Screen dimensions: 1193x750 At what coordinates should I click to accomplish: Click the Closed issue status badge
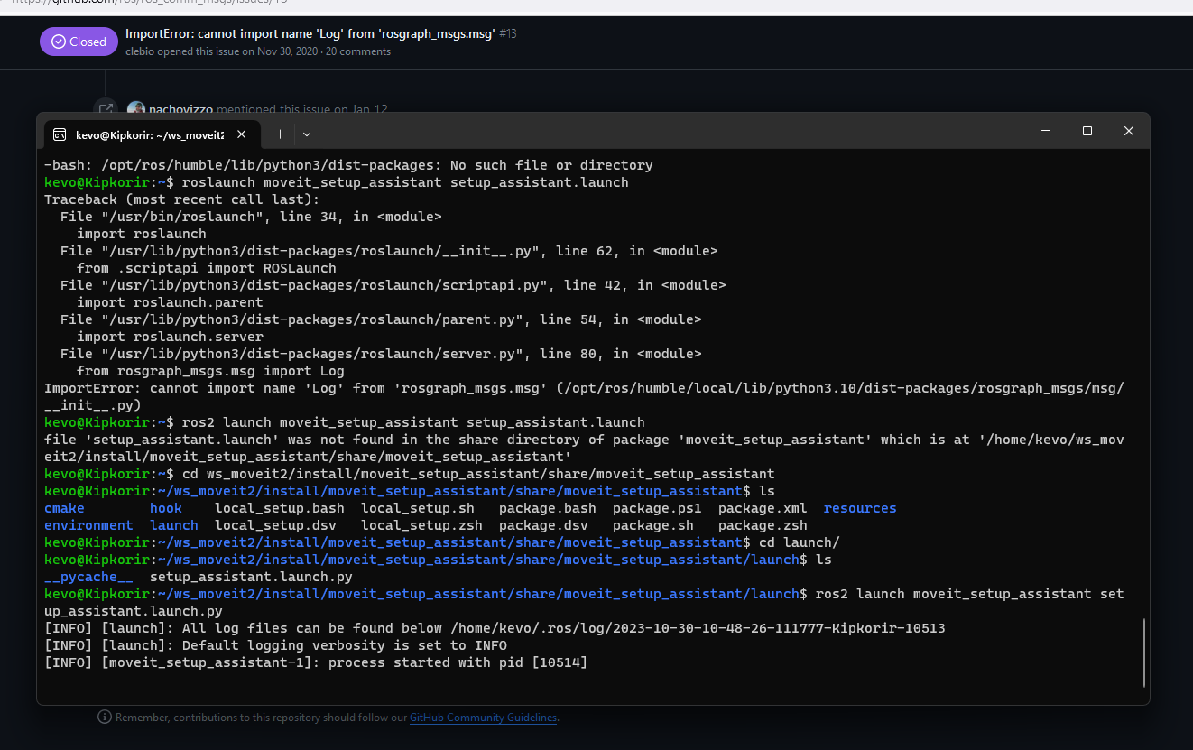[79, 42]
